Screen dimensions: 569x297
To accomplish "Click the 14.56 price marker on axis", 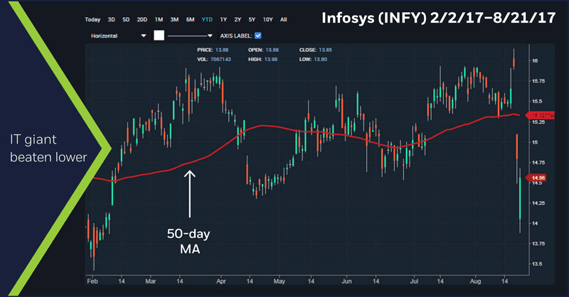I will pyautogui.click(x=536, y=178).
